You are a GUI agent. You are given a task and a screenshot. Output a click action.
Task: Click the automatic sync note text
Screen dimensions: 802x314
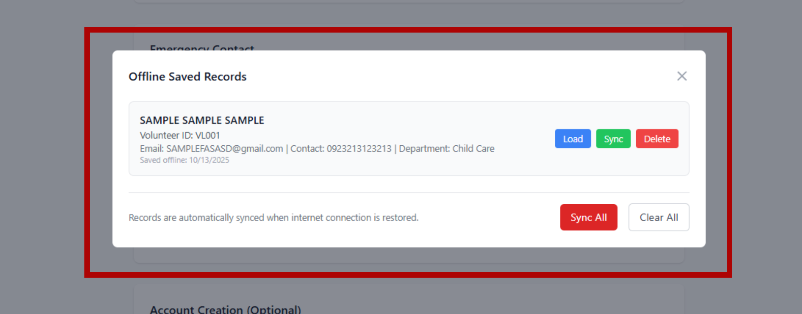pyautogui.click(x=273, y=218)
